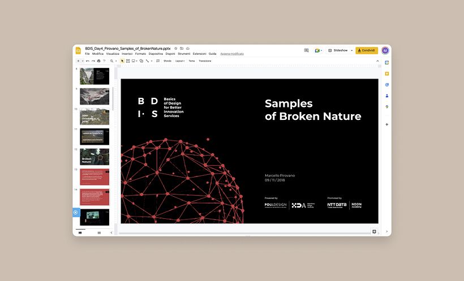464x281 pixels.
Task: Select slide 10 thumbnail
Action: point(94,116)
